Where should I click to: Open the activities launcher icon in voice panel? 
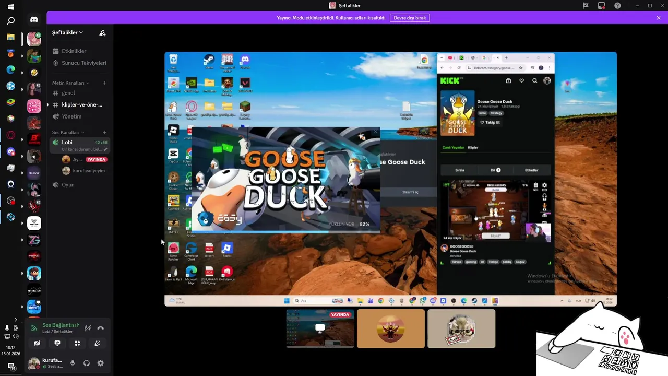point(77,343)
